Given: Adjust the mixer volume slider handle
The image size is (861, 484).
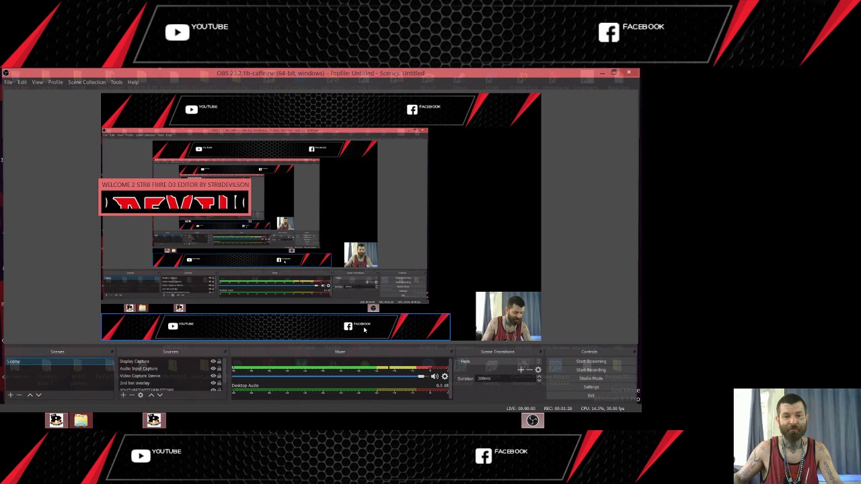Looking at the screenshot, I should pyautogui.click(x=421, y=376).
